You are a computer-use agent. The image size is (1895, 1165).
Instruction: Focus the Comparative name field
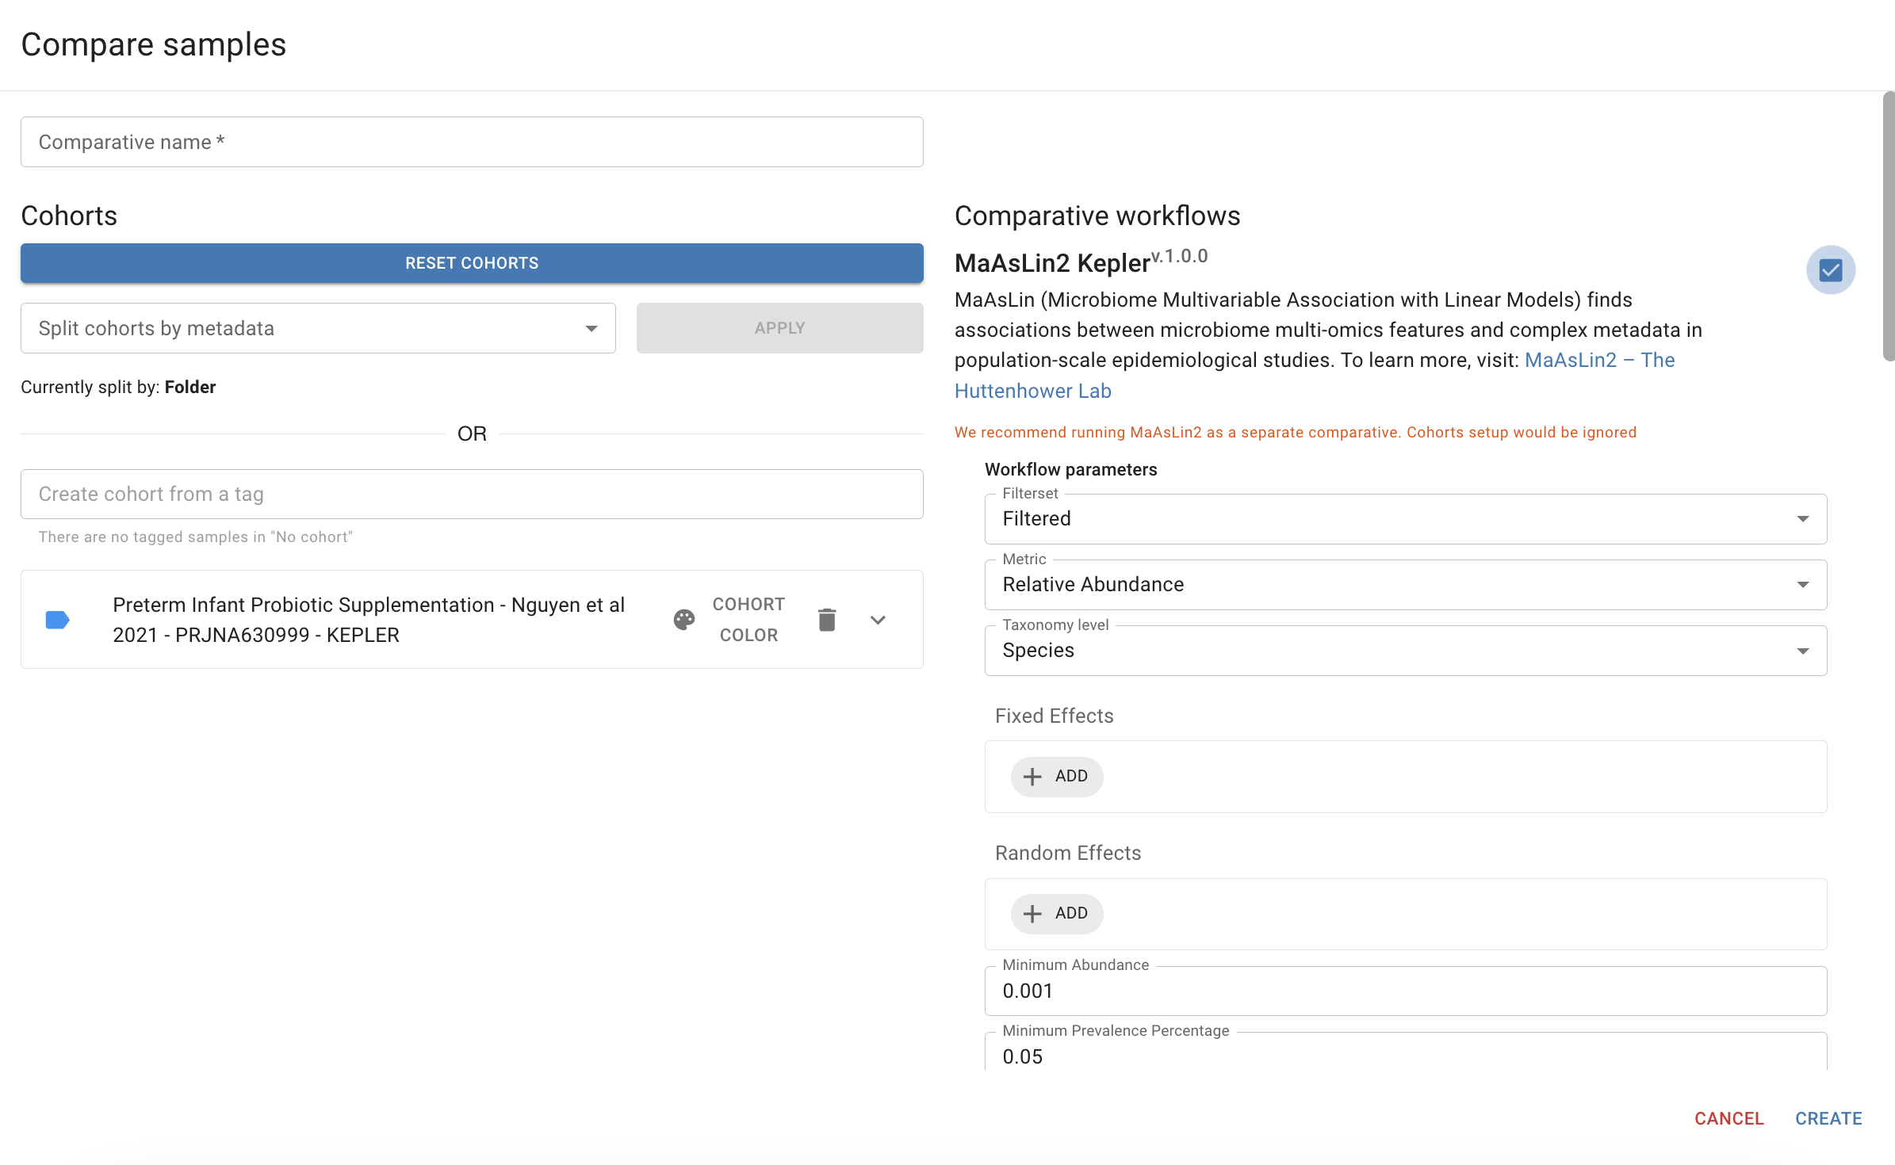(472, 143)
